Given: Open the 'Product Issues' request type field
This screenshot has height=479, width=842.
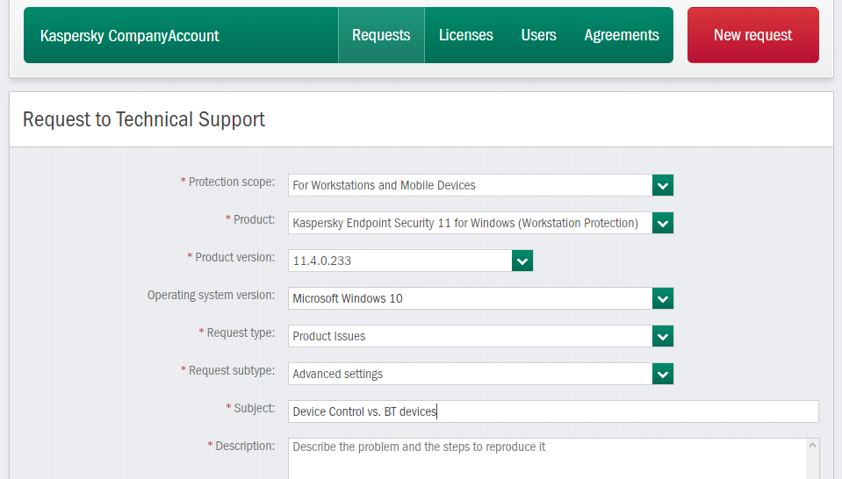Looking at the screenshot, I should (470, 336).
